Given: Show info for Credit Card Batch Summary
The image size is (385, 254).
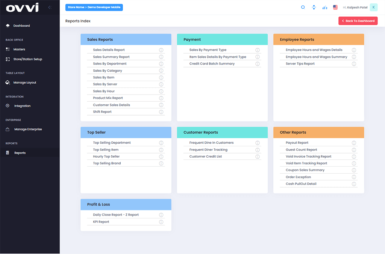Looking at the screenshot, I should click(x=258, y=64).
